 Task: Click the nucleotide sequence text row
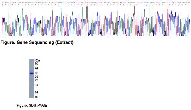(x=96, y=2)
